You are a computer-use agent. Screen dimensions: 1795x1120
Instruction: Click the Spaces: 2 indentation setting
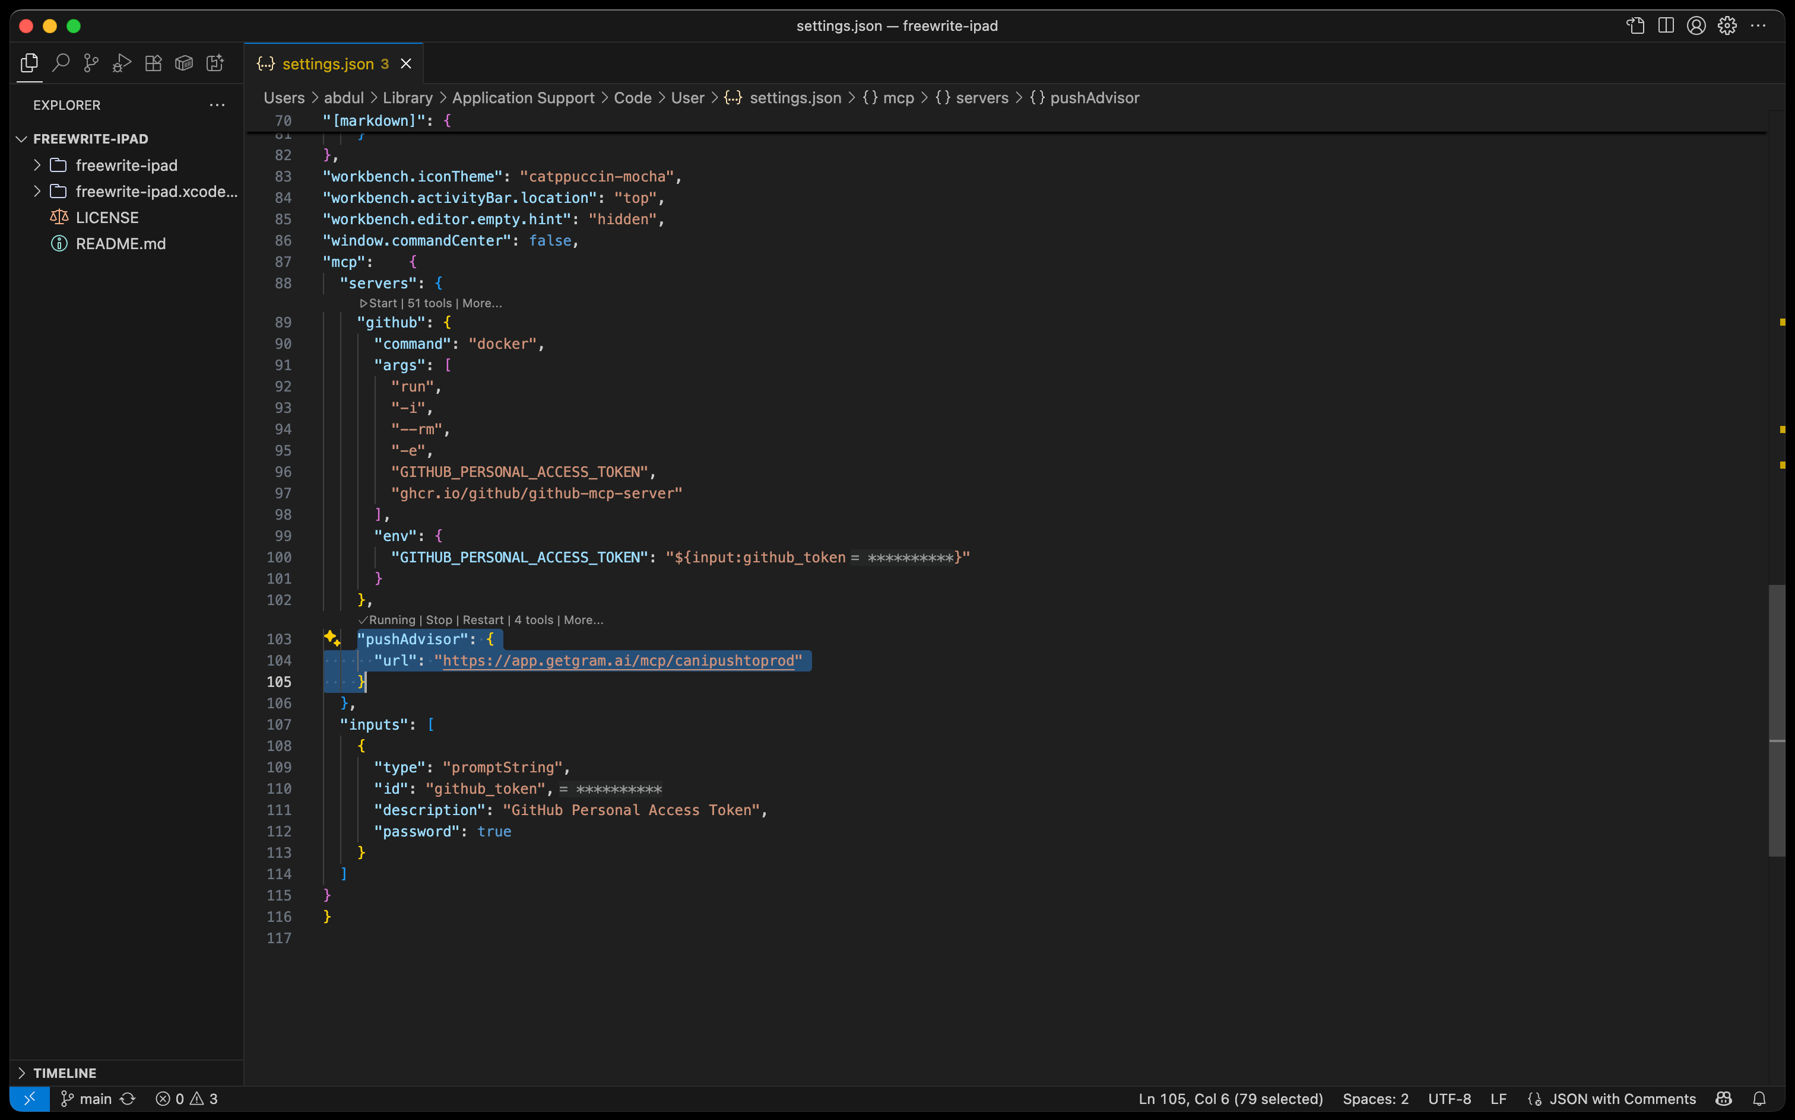[x=1375, y=1099]
